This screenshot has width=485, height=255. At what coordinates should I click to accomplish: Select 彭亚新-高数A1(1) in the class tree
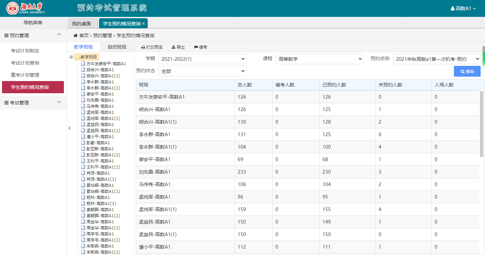pyautogui.click(x=103, y=155)
